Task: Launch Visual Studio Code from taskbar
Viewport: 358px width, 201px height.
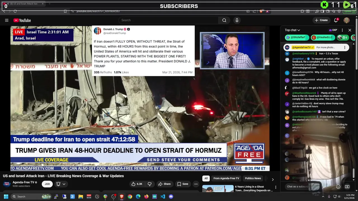Action: (163, 197)
